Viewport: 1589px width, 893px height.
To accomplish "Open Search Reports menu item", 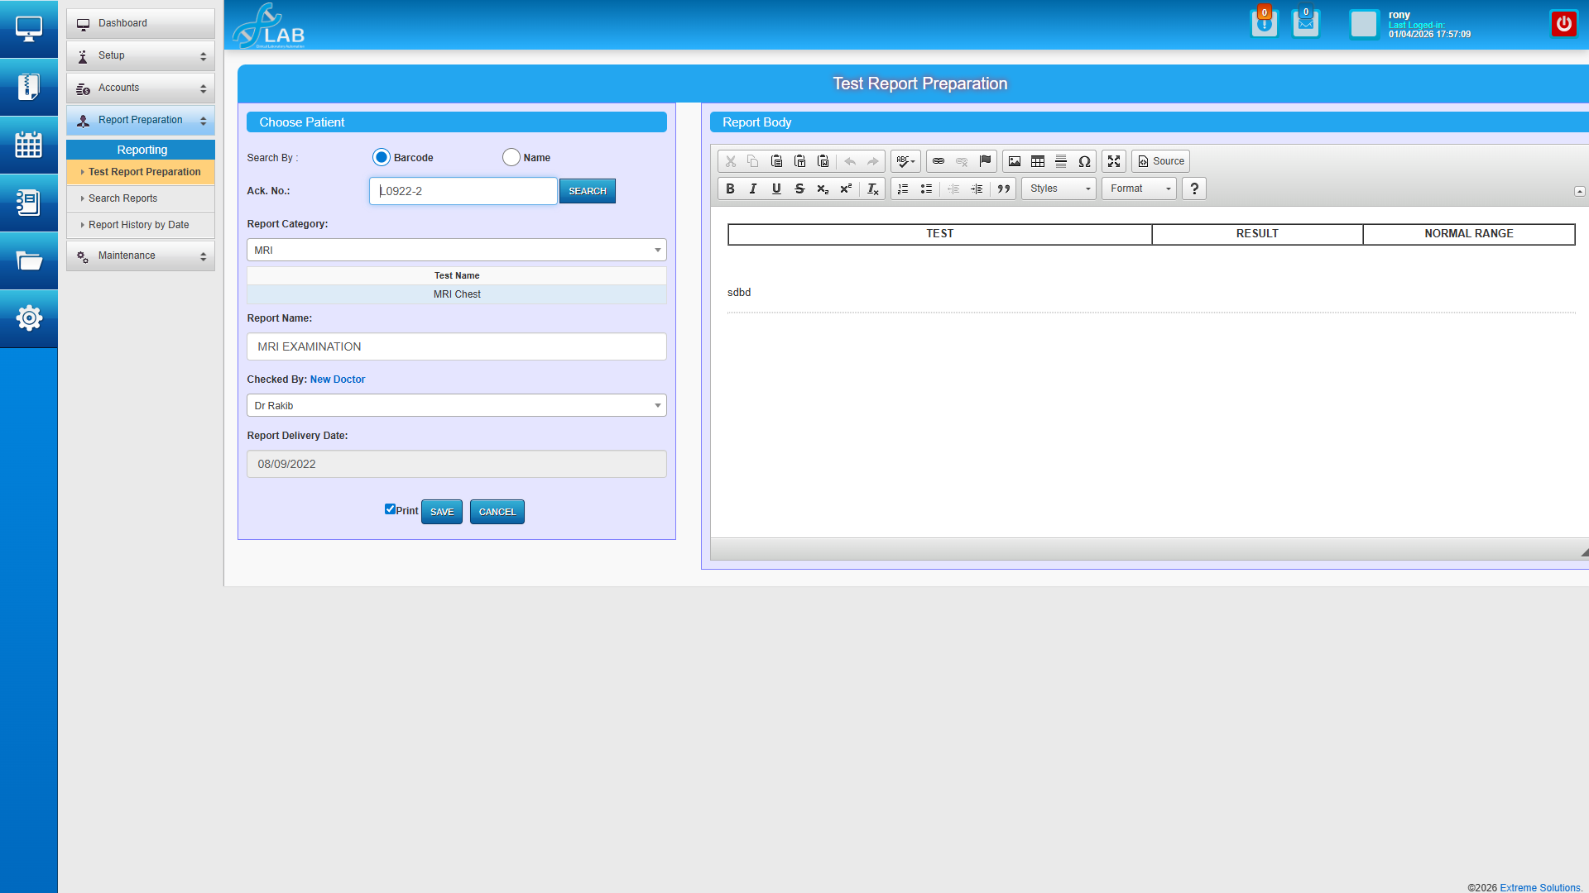I will point(122,198).
